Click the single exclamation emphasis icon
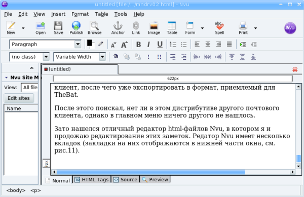Image resolution: width=304 pixels, height=197 pixels. pos(148,57)
